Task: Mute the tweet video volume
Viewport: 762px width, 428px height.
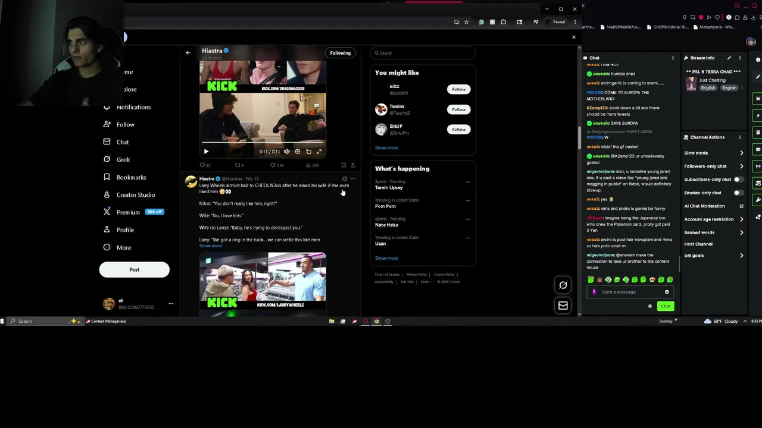Action: tap(287, 152)
